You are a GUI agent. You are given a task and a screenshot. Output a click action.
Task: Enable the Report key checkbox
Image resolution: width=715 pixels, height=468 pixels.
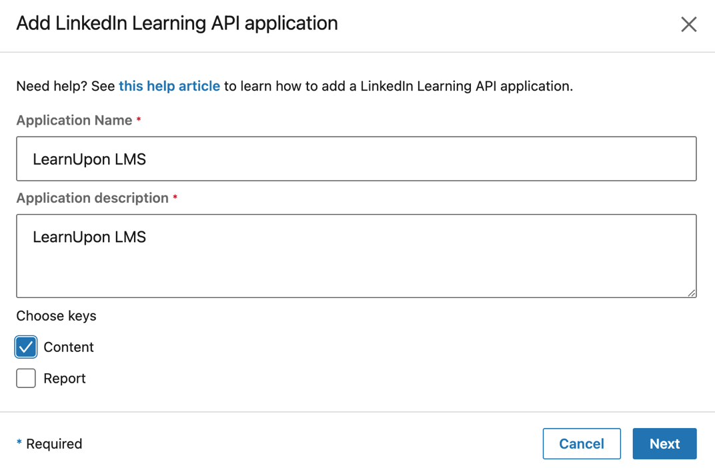[26, 378]
